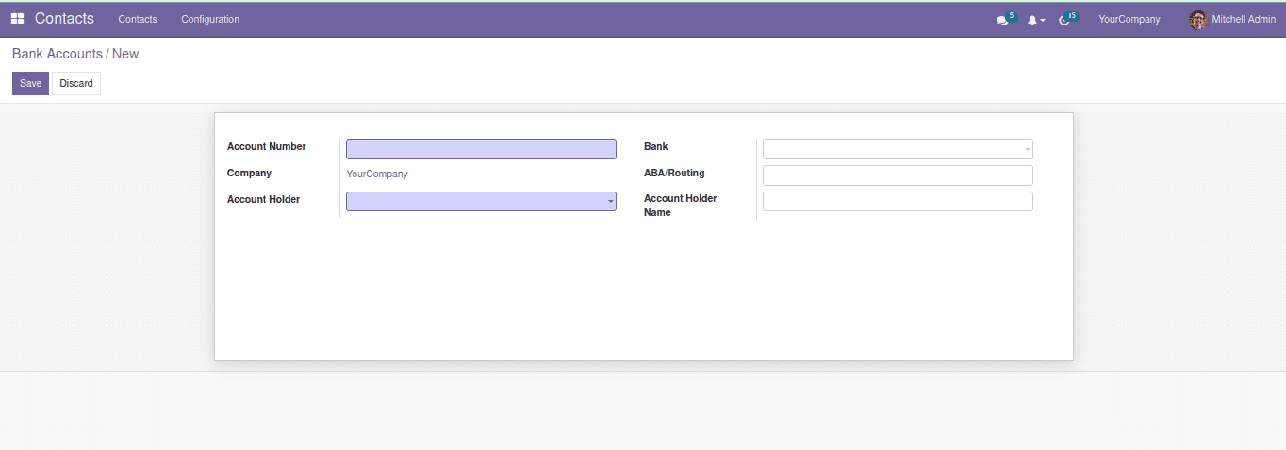This screenshot has width=1286, height=450.
Task: Open the conversations chat icon
Action: coord(1002,20)
